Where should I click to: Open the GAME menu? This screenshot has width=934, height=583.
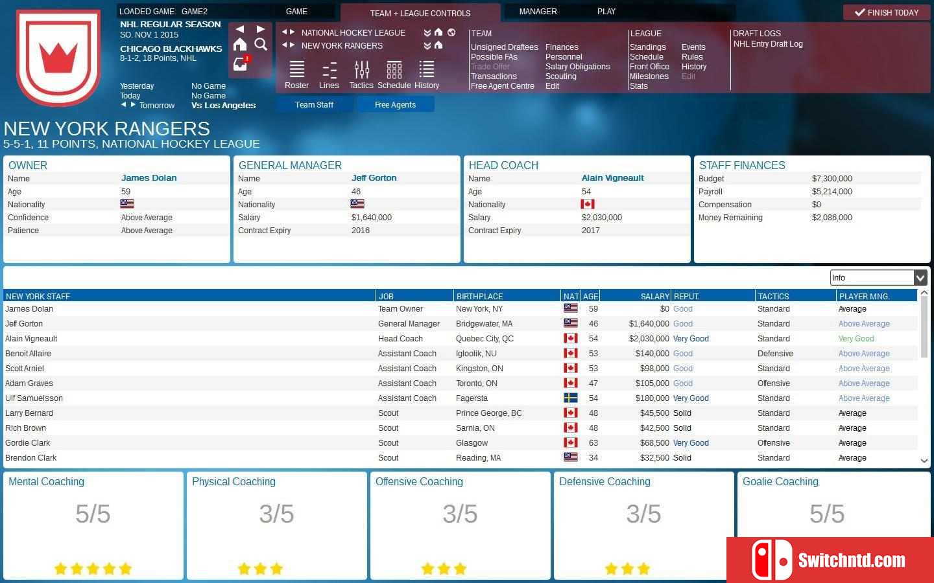pyautogui.click(x=296, y=12)
